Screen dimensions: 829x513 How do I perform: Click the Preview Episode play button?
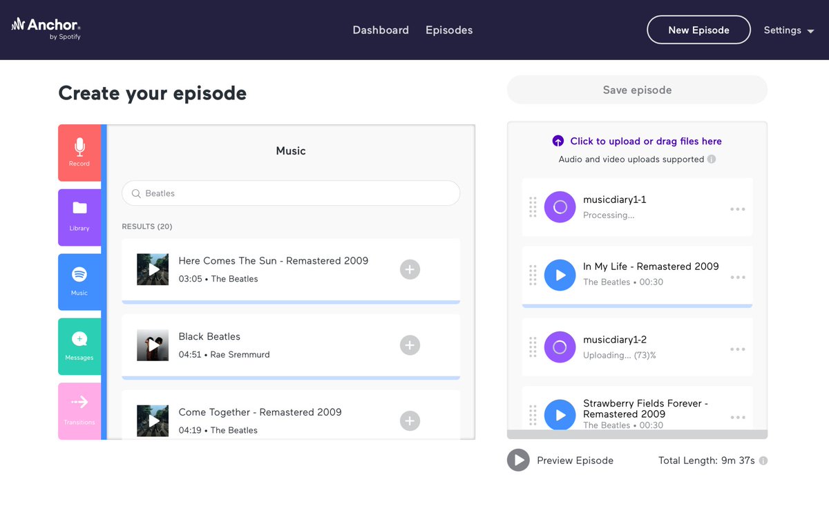(518, 461)
